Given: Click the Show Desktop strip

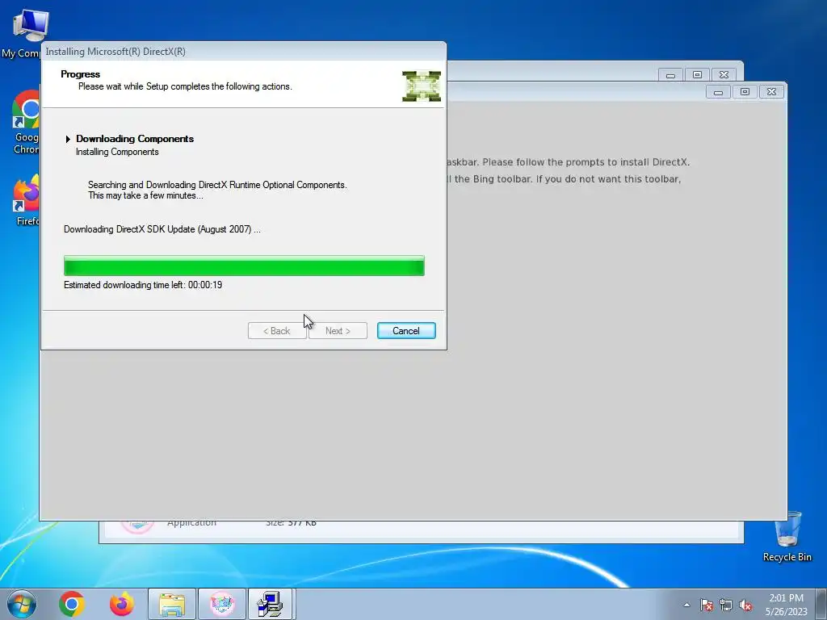Looking at the screenshot, I should (821, 604).
